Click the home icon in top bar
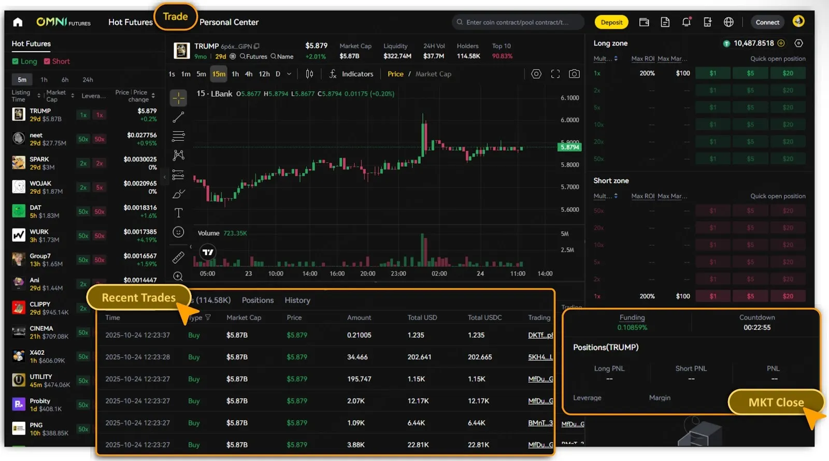The image size is (829, 461). coord(18,22)
